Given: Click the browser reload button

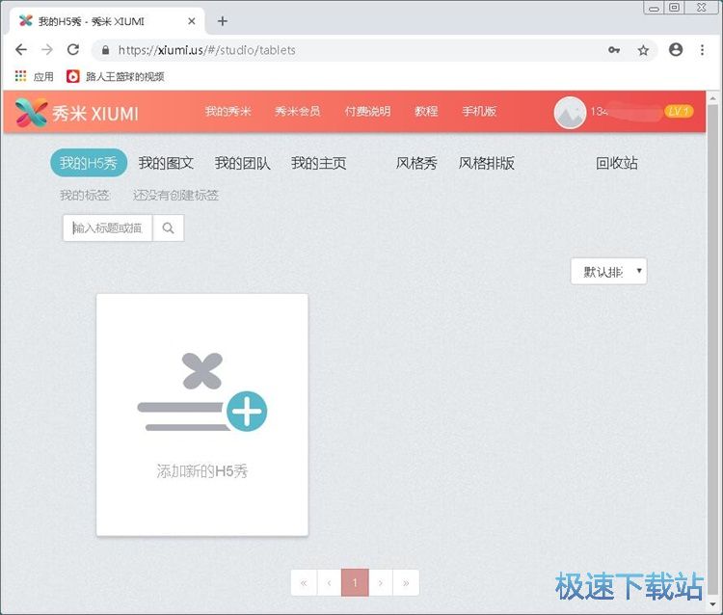Looking at the screenshot, I should [x=73, y=50].
